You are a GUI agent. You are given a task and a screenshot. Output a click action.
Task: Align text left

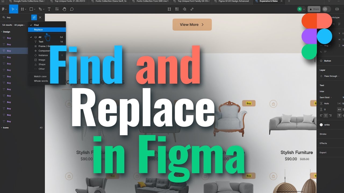tap(321, 116)
